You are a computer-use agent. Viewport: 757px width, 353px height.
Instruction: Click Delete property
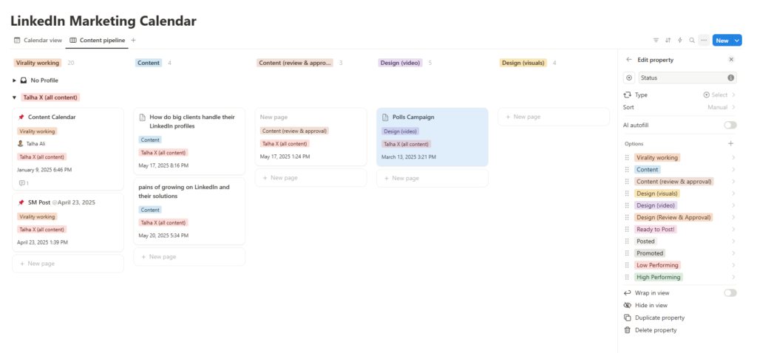(655, 330)
